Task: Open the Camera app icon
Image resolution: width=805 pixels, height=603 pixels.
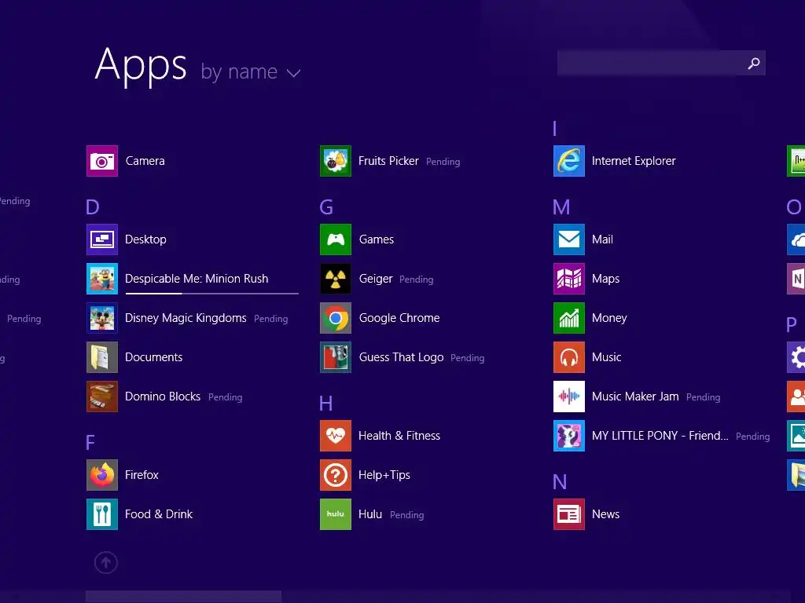Action: click(x=101, y=161)
